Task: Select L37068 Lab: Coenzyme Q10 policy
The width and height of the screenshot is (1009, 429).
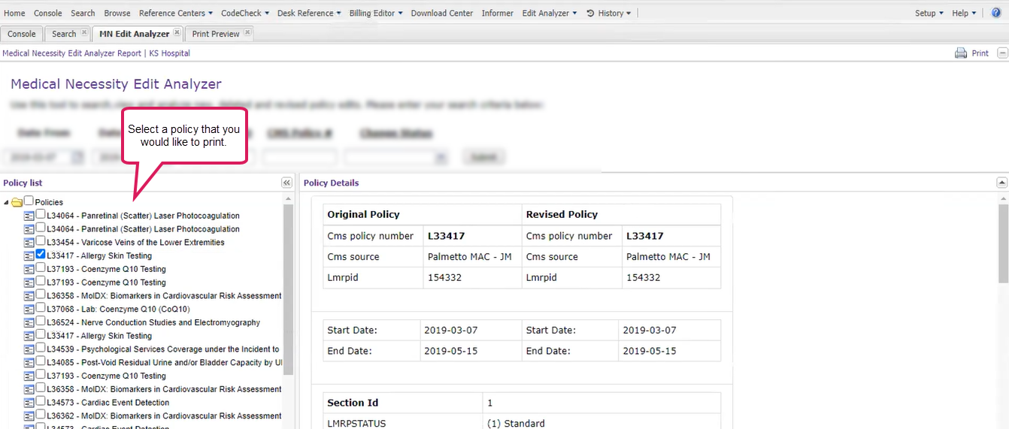Action: (x=118, y=309)
